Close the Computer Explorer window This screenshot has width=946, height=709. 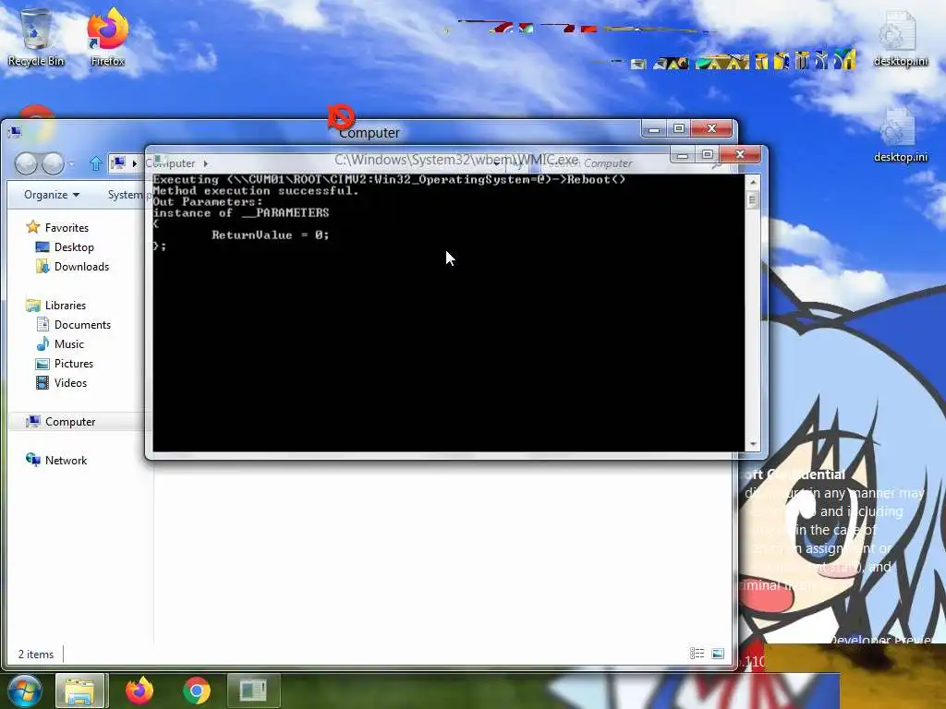(x=711, y=128)
